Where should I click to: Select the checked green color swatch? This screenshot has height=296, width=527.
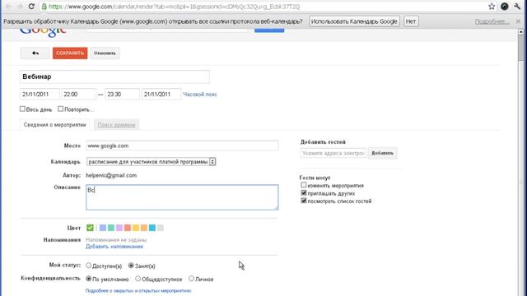tap(90, 228)
